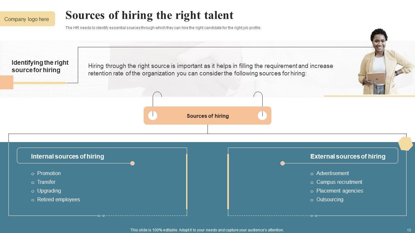Click the Advertisement bullet item

(333, 173)
